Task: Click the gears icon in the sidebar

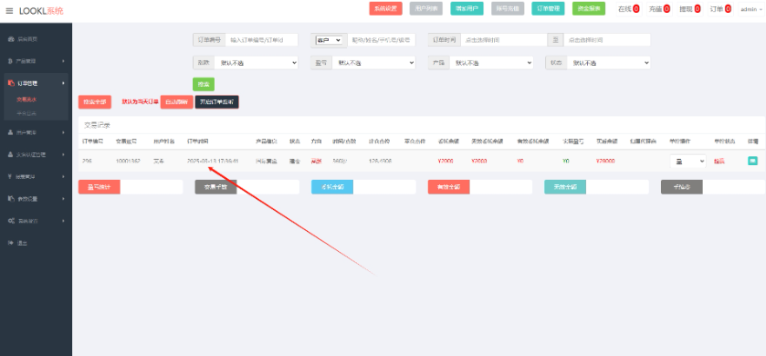Action: (11, 221)
